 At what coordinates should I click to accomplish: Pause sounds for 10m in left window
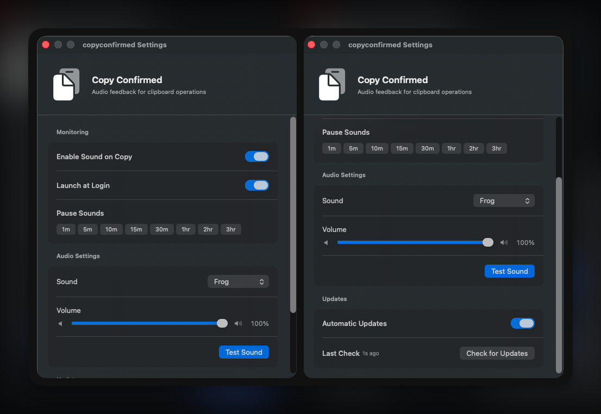[x=111, y=229]
